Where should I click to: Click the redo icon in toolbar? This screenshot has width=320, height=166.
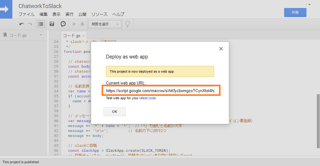30,24
